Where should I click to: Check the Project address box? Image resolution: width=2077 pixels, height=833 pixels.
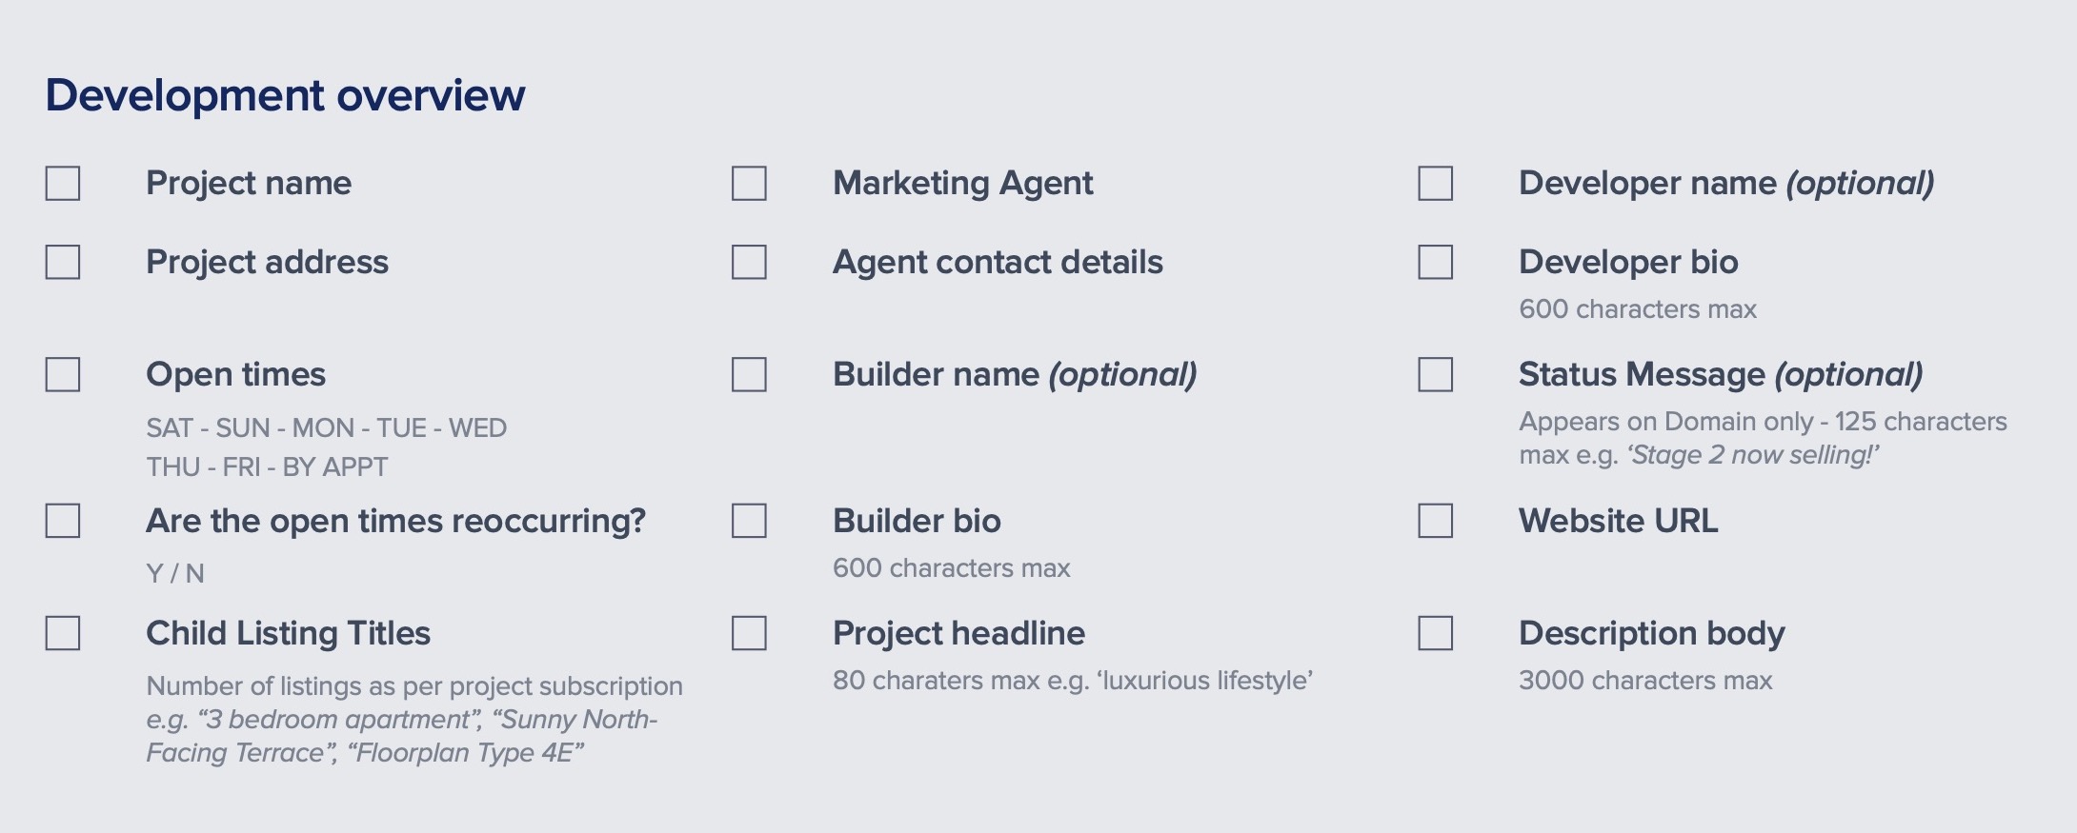click(x=63, y=262)
